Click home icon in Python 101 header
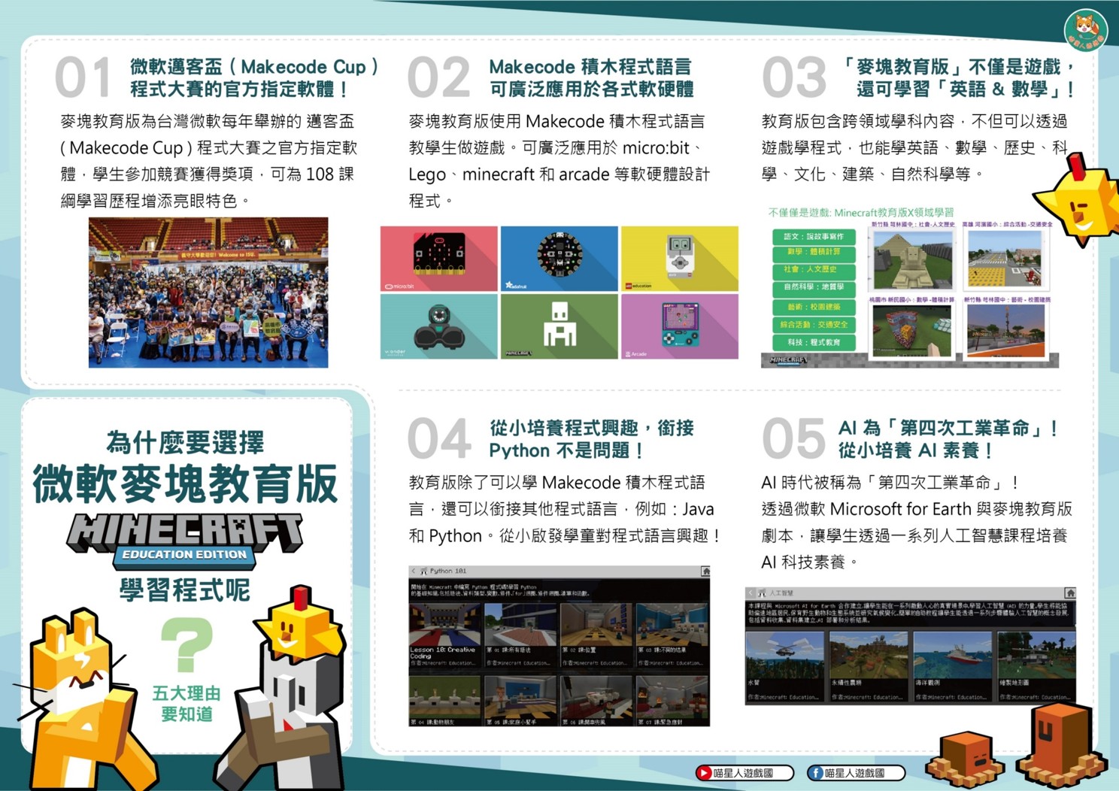Screen dimensions: 1119x791 click(x=705, y=571)
